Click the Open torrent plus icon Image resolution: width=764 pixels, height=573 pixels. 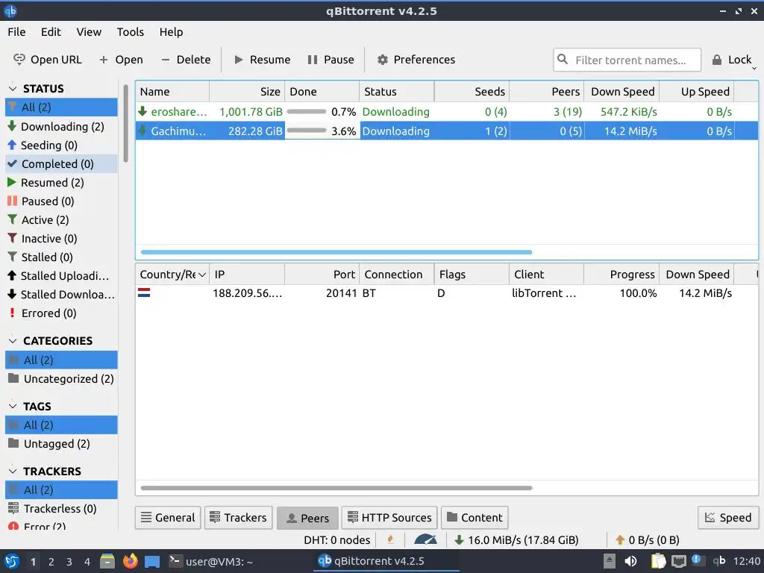tap(103, 60)
